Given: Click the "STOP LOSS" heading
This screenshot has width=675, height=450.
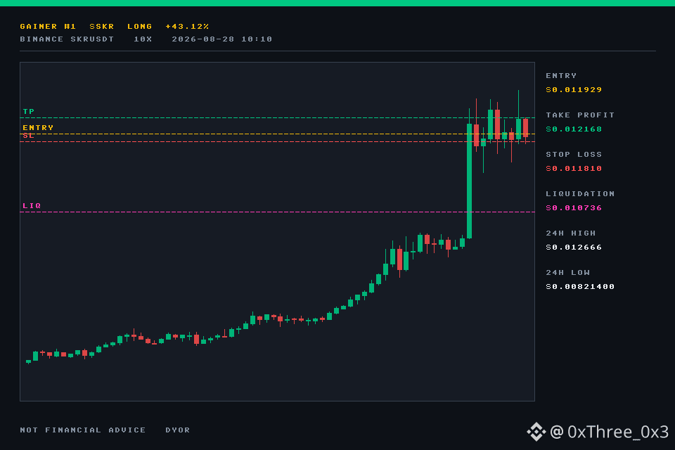Looking at the screenshot, I should tap(574, 155).
